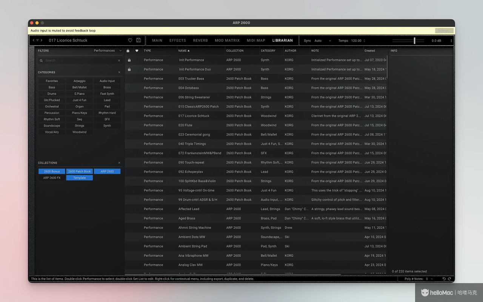Filter by the Lead category button
Image resolution: width=483 pixels, height=302 pixels.
107,100
